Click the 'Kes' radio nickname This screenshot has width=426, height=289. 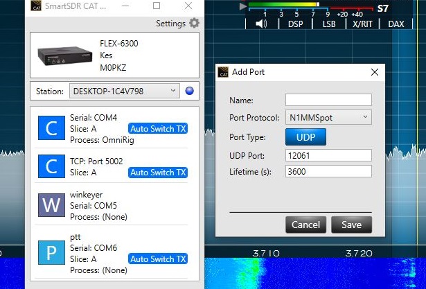(x=106, y=55)
